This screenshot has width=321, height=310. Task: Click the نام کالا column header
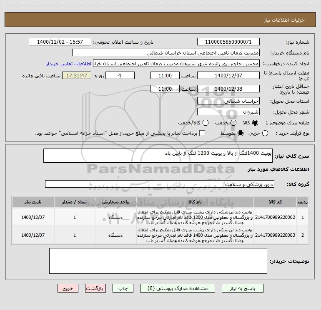tap(195, 202)
